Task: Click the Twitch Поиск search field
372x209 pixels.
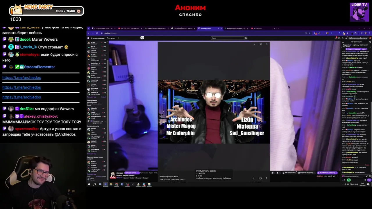Action: (227, 38)
